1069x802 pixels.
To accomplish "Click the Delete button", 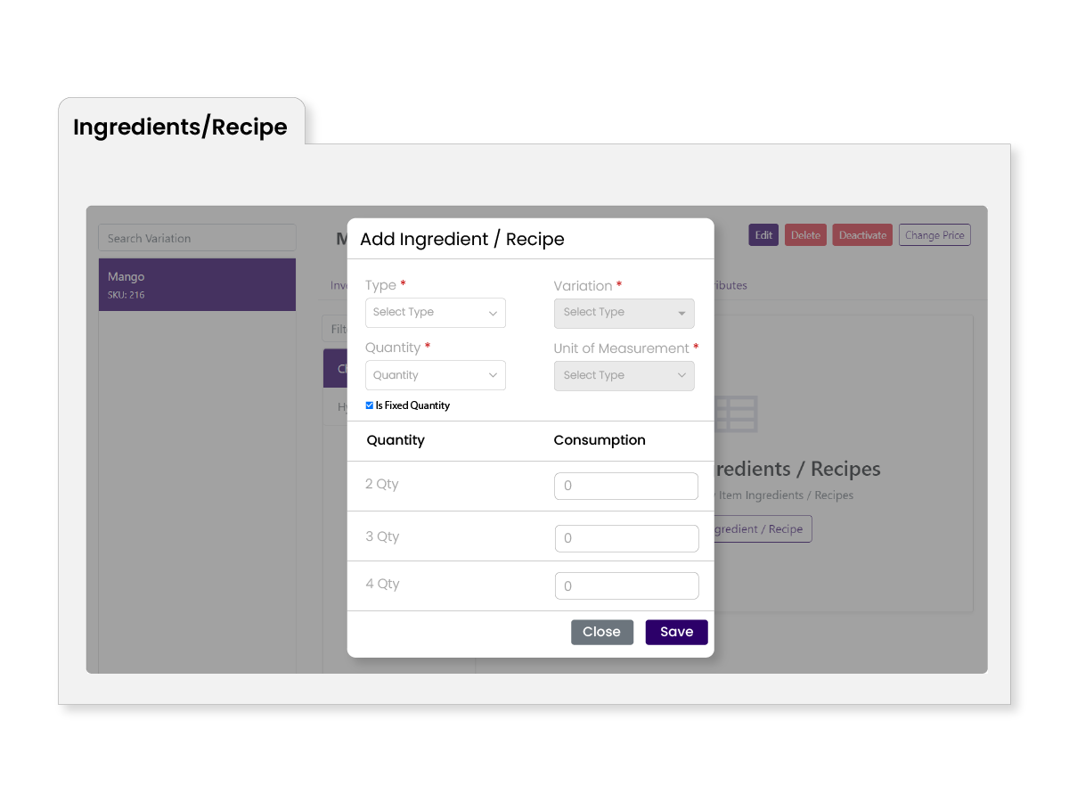I will coord(805,234).
